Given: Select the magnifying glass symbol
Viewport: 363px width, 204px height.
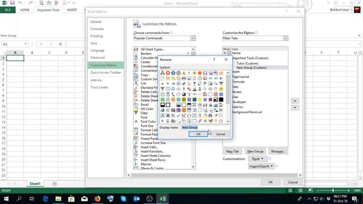Looking at the screenshot, I should click(216, 84).
